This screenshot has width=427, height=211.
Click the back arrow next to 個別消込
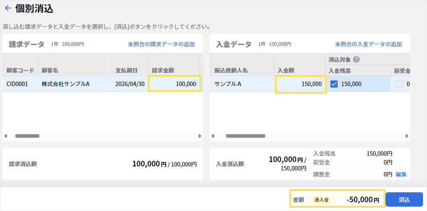coord(8,8)
